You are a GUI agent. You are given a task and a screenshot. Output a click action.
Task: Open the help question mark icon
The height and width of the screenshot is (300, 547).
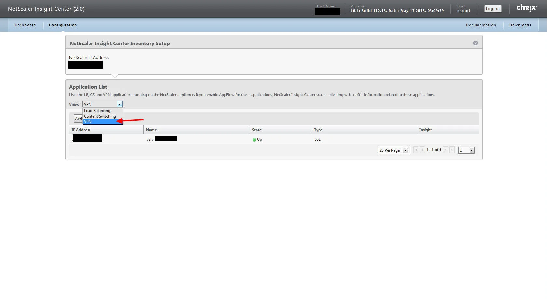475,43
